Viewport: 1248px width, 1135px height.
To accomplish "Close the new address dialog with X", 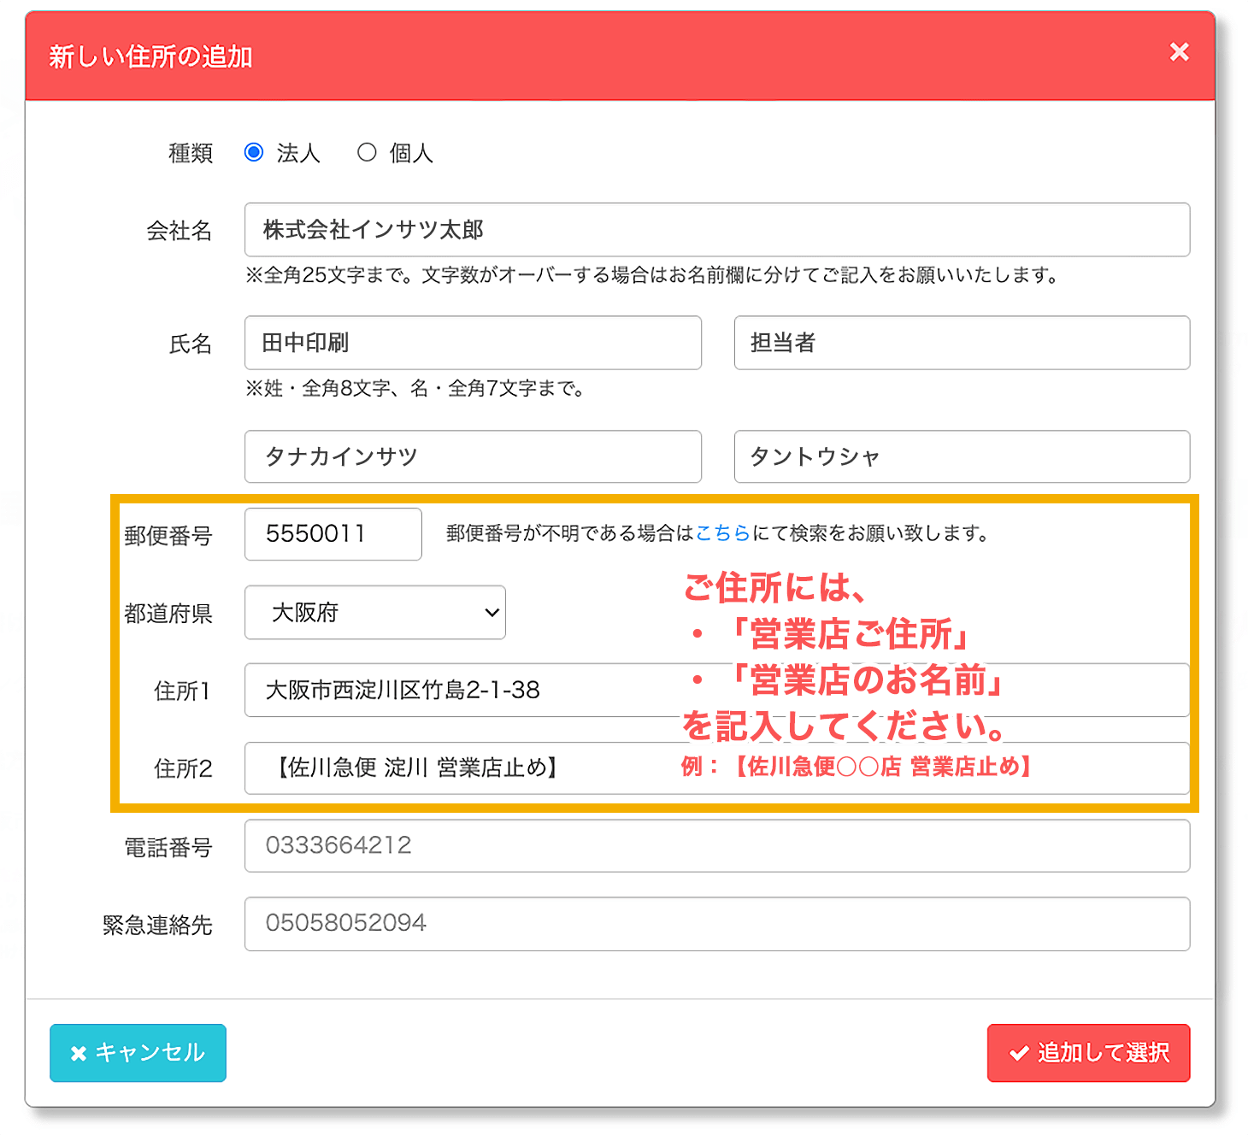I will 1179,52.
